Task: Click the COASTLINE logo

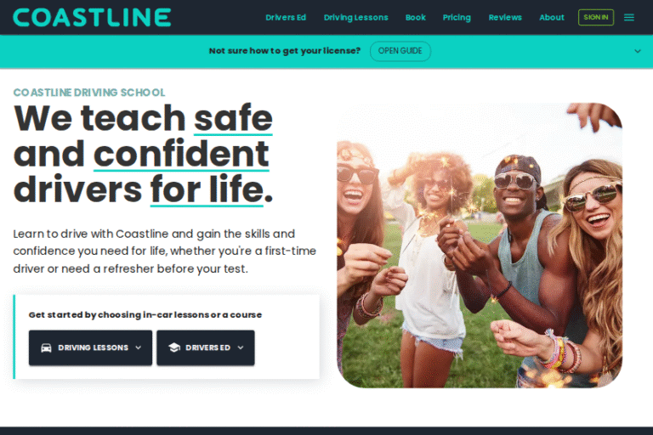Action: (92, 18)
